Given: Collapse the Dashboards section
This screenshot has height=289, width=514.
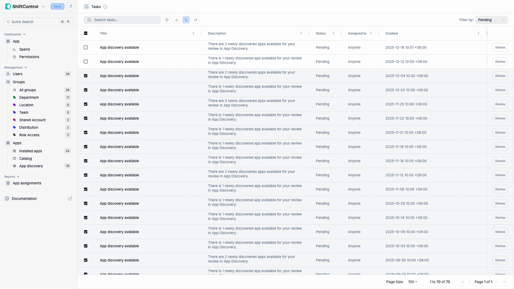Looking at the screenshot, I should tap(15, 34).
